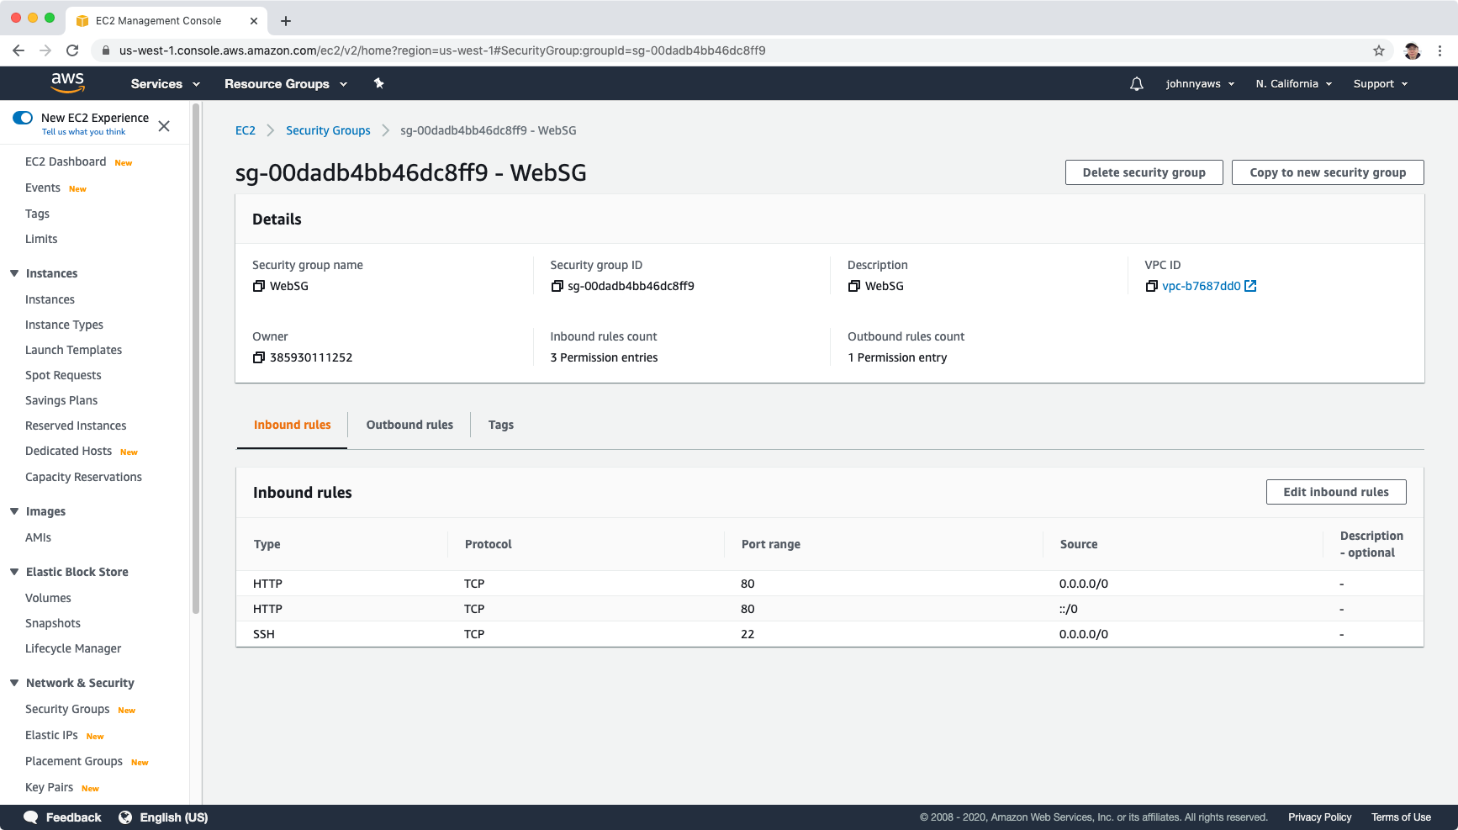Screen dimensions: 1458x830
Task: Go back with browser back arrow
Action: (x=18, y=50)
